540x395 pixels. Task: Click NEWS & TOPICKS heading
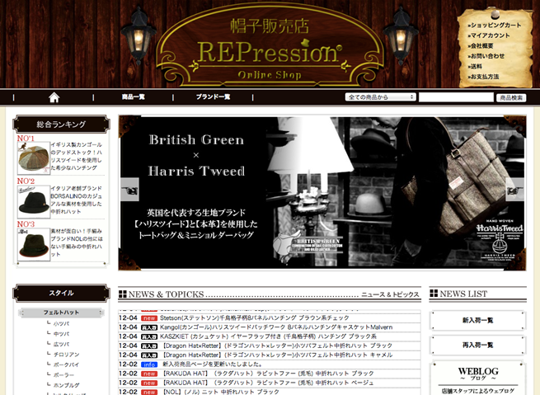pos(166,294)
